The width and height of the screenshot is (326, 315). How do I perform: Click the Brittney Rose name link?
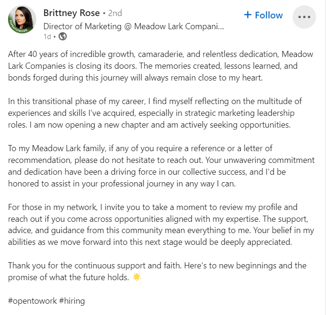[x=71, y=12]
